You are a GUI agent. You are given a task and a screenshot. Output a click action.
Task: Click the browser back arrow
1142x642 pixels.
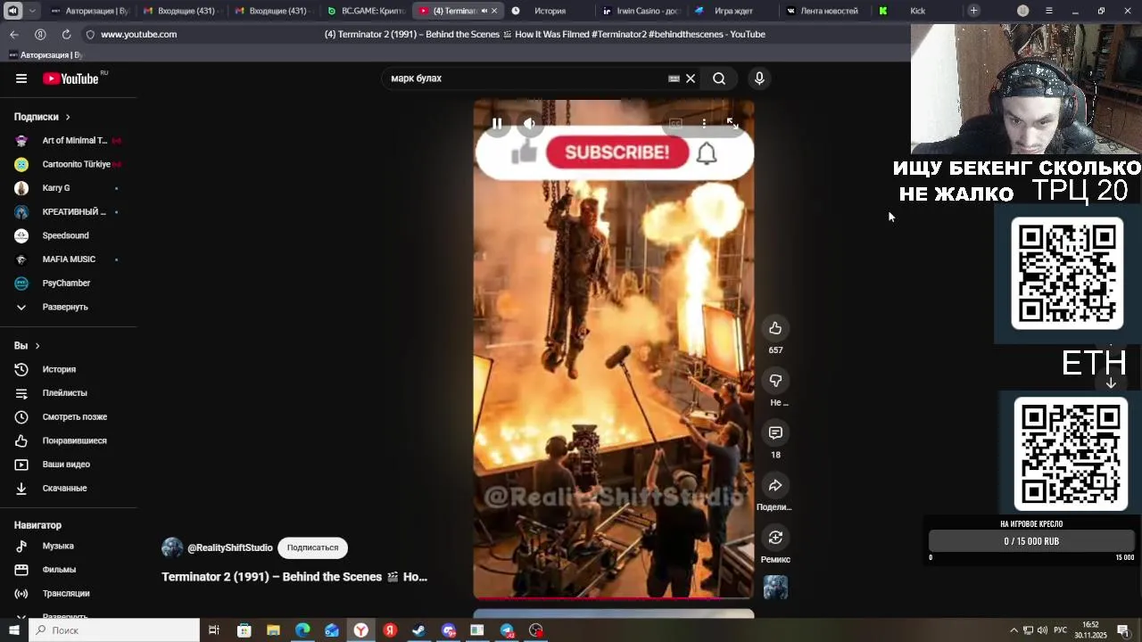coord(14,34)
